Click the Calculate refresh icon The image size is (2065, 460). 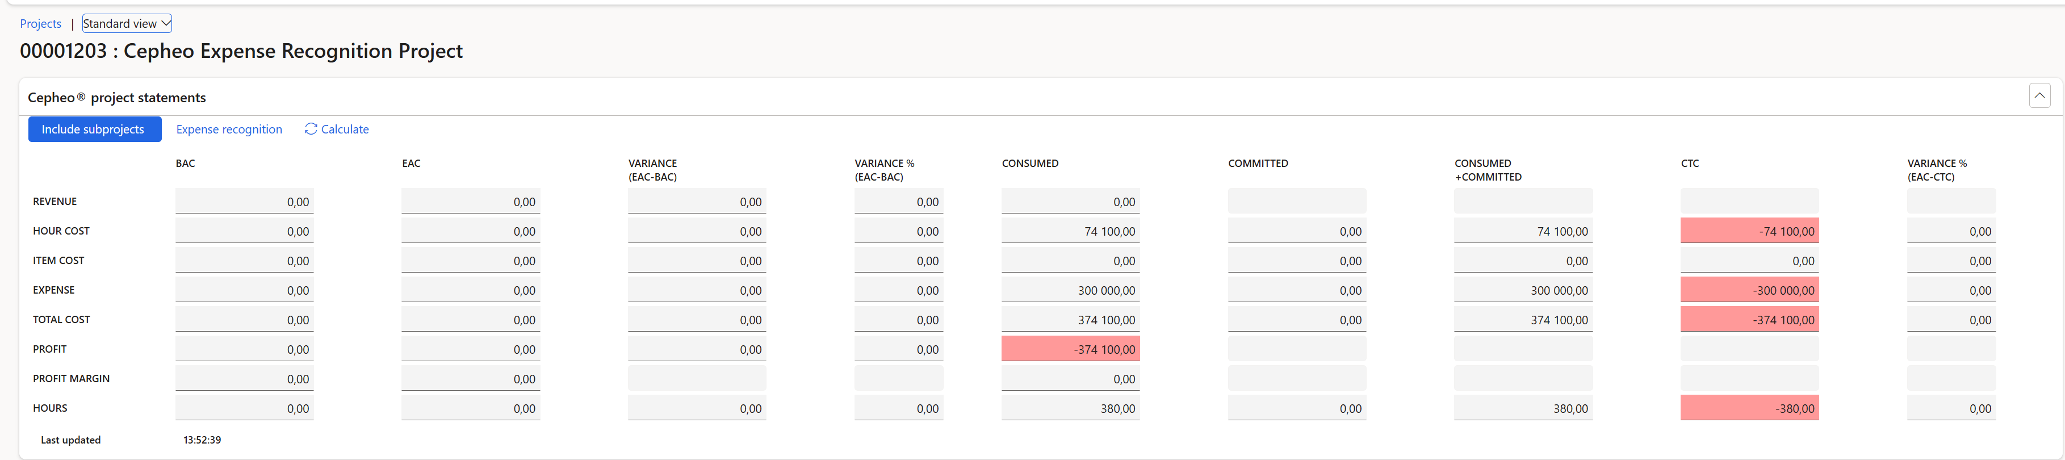point(311,129)
